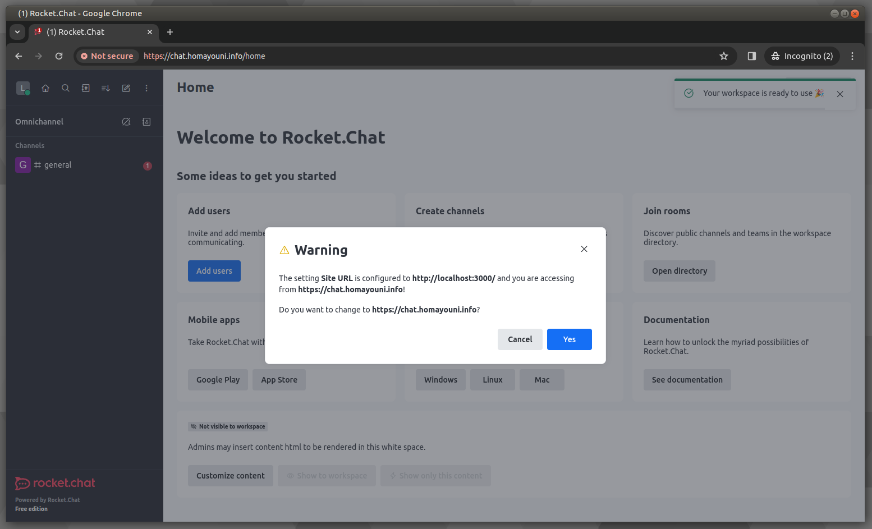
Task: Click Show to workspace button
Action: 327,476
